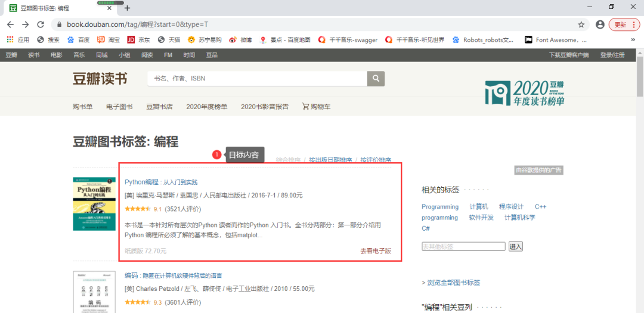The height and width of the screenshot is (313, 644).
Task: Click the 豆瓣读书 logo
Action: point(100,78)
